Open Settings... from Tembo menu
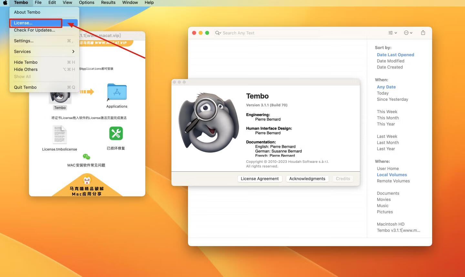The image size is (465, 277). (44, 41)
